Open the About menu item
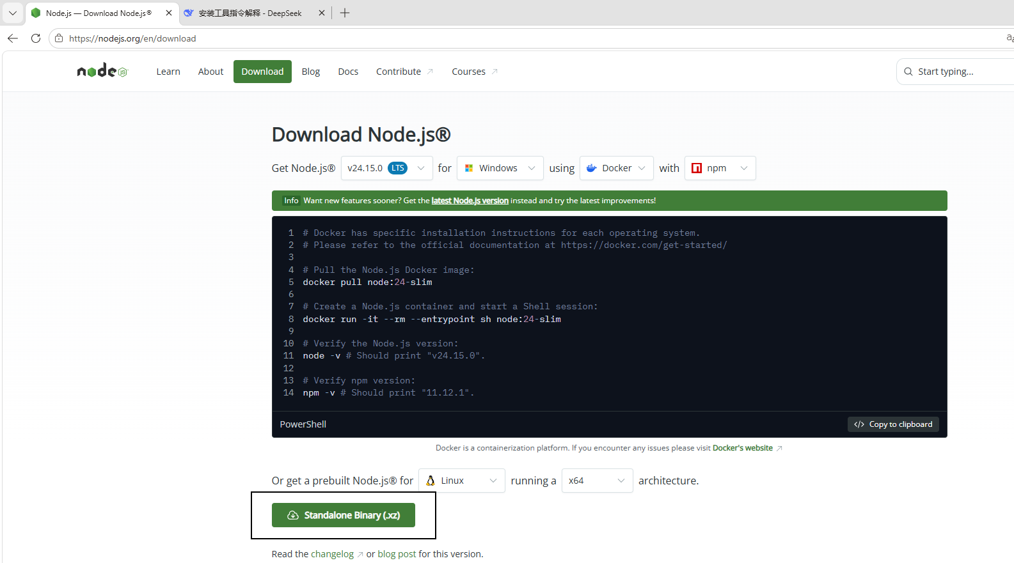Screen dimensions: 1014x563 click(x=210, y=72)
